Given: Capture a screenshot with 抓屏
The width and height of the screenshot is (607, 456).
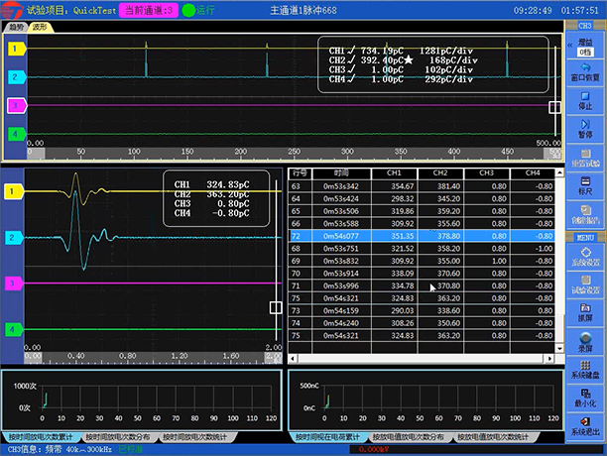Looking at the screenshot, I should click(x=585, y=310).
